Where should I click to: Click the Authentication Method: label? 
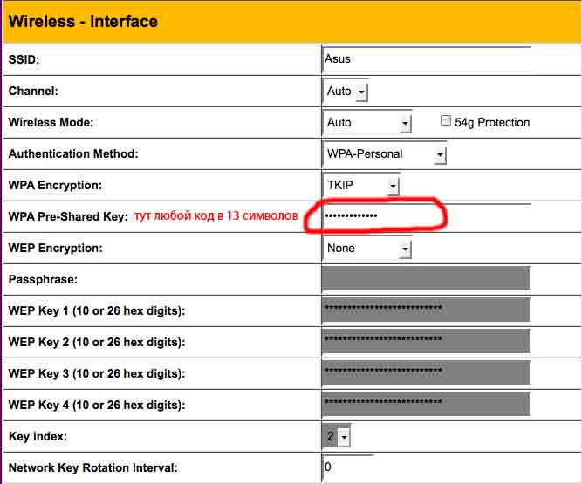[x=73, y=153]
